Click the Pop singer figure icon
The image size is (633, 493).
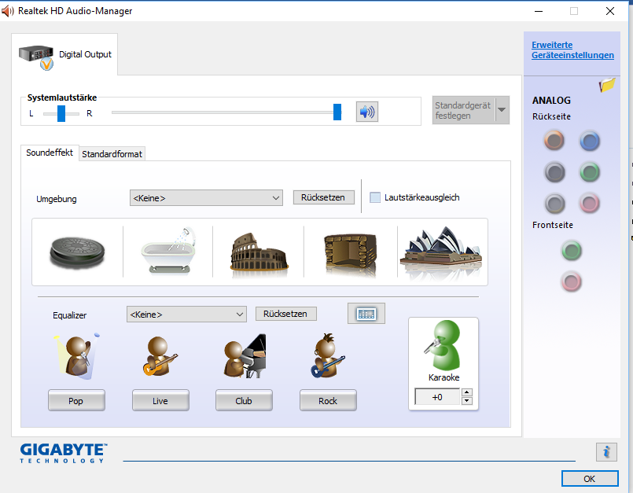[x=76, y=355]
